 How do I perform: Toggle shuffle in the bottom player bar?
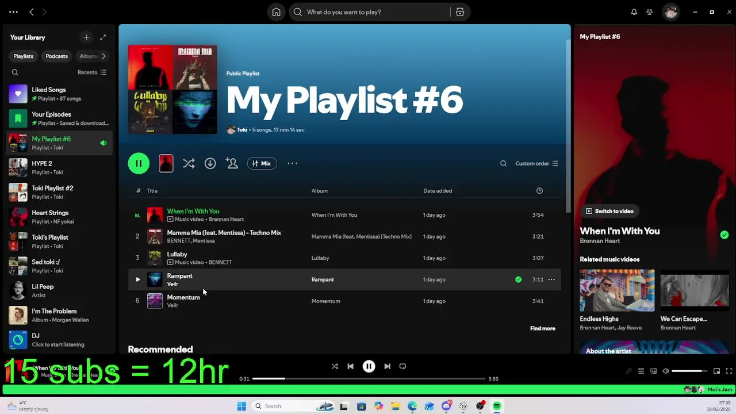335,366
